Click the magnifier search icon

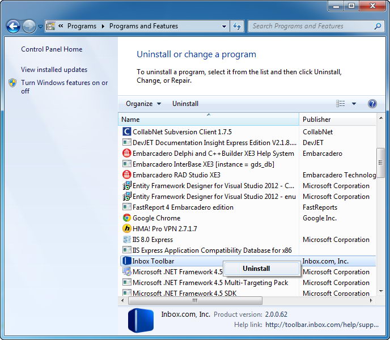tap(378, 26)
